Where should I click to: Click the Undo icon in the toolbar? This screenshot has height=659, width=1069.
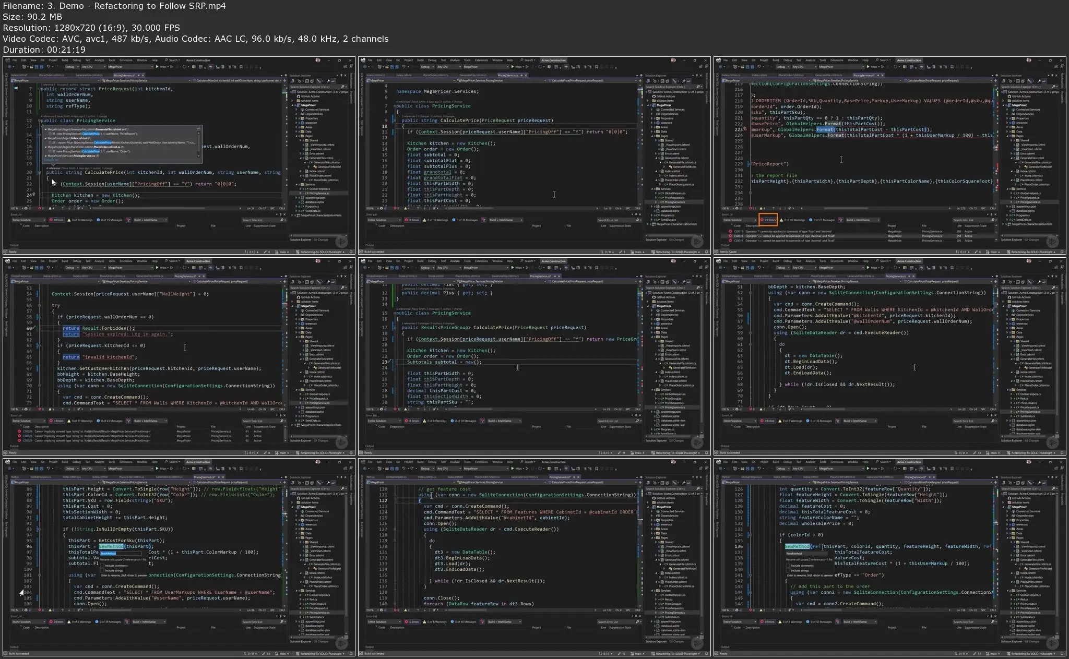click(x=48, y=67)
